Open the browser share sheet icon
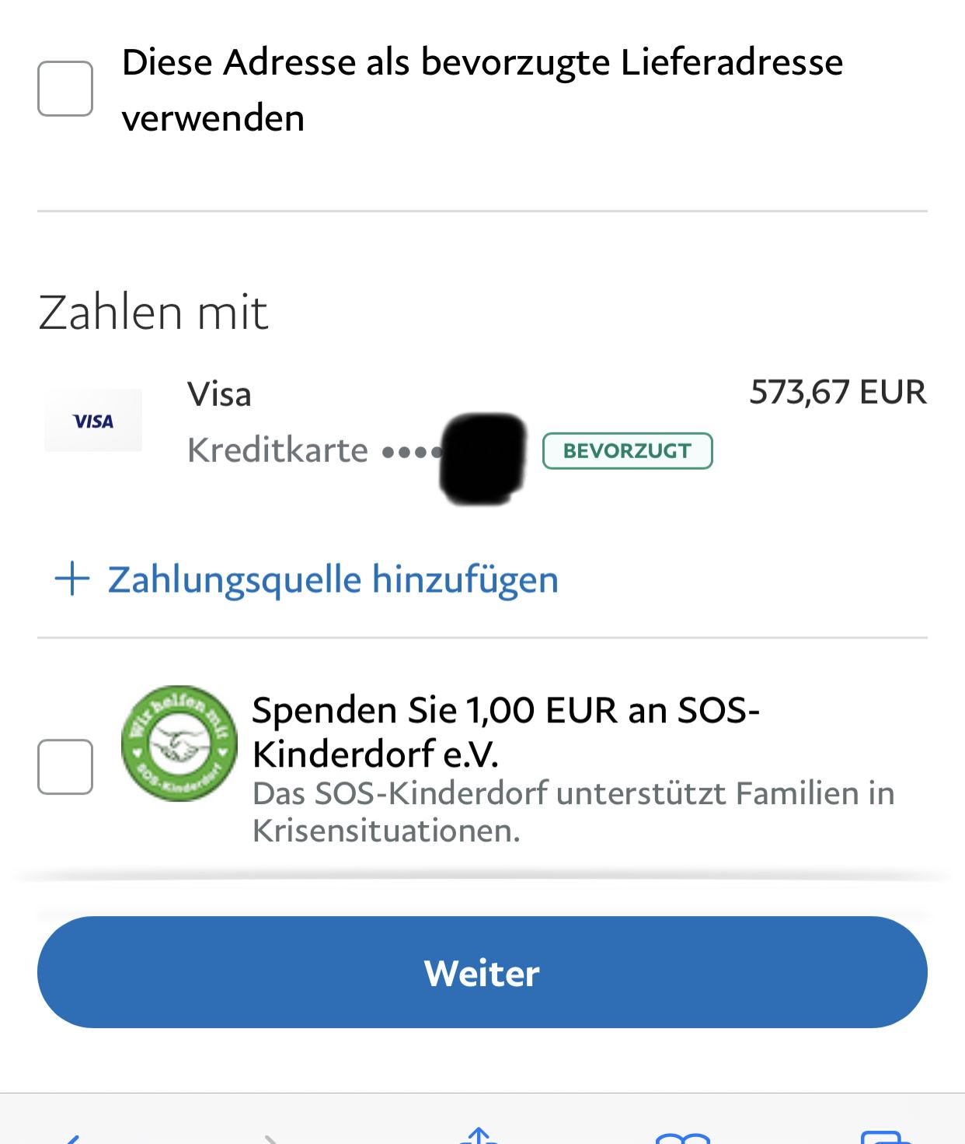 [479, 1135]
